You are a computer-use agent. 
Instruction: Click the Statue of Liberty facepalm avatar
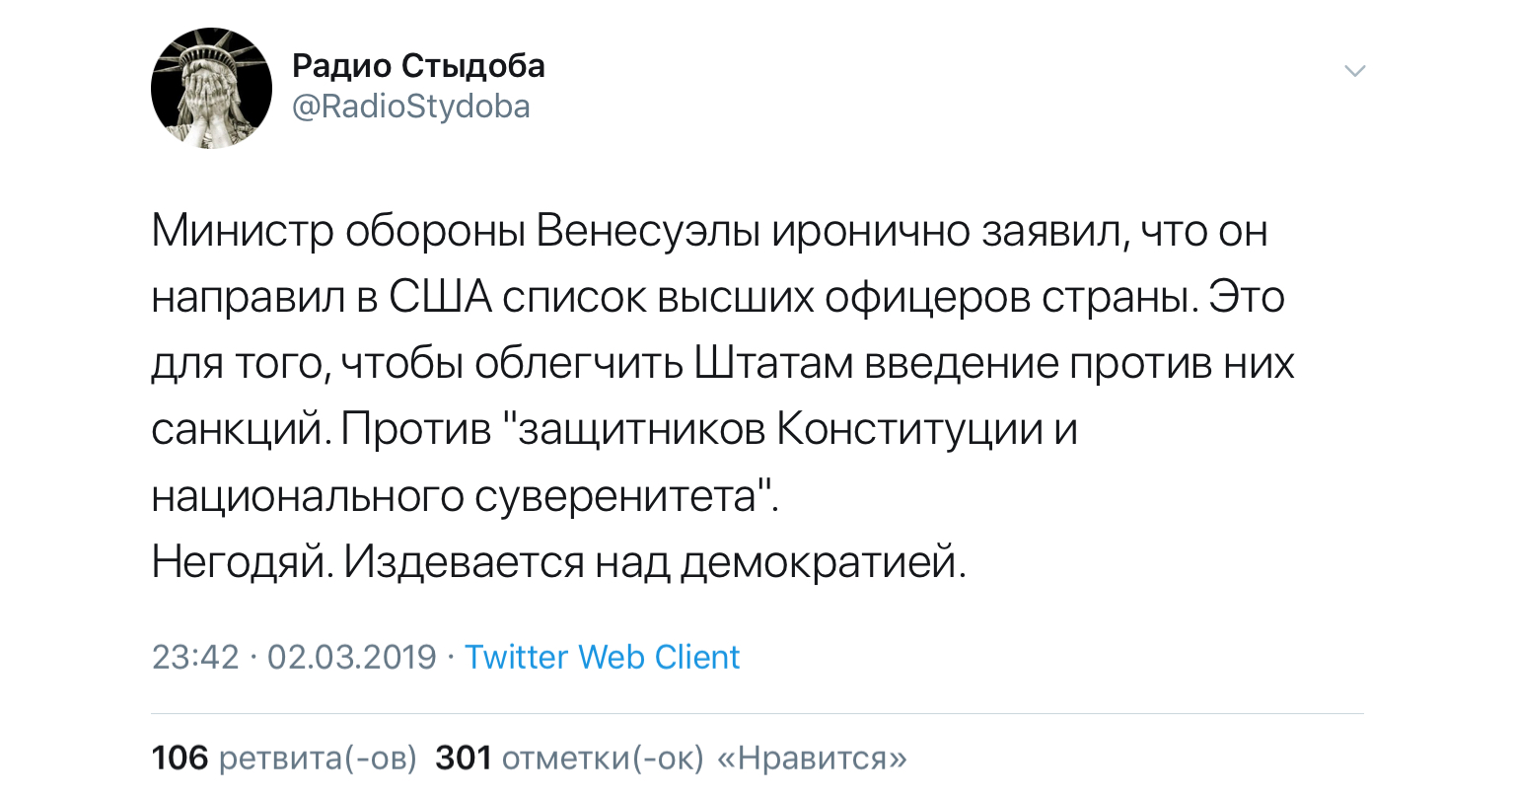211,89
